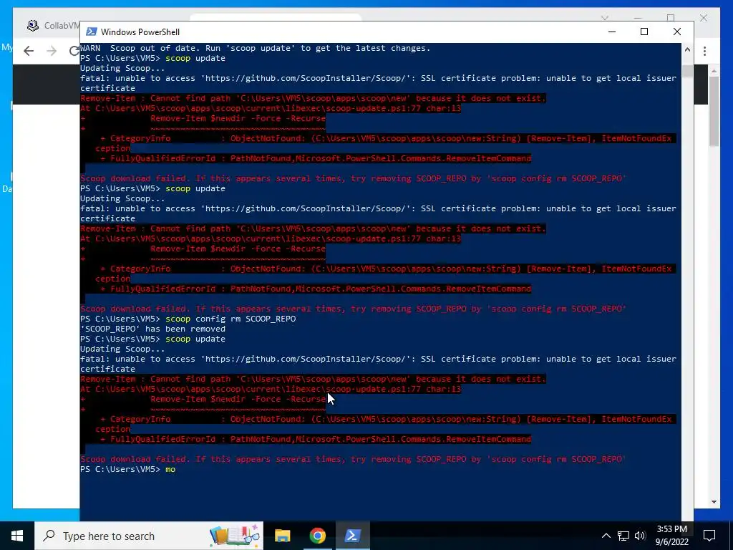Screen dimensions: 733x550
Task: Minimize the Windows PowerShell window
Action: coord(611,32)
